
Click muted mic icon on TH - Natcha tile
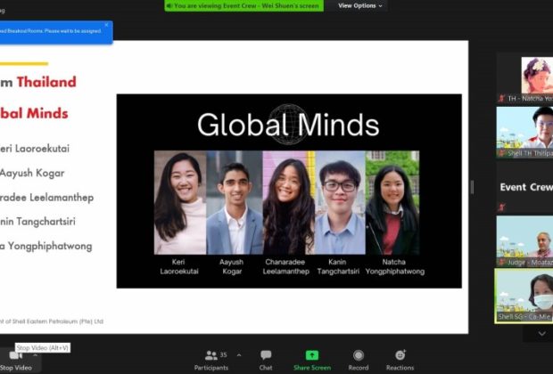click(501, 98)
